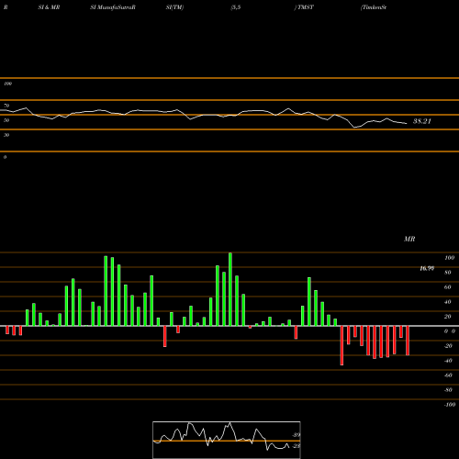Click the RSI scale label 30

click(x=6, y=135)
